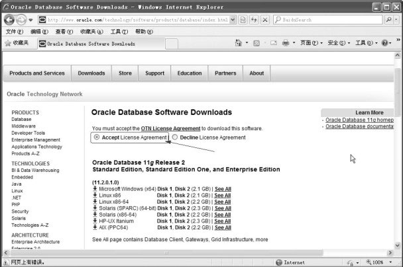Viewport: 403px width, 267px height.
Task: Click the Refresh icon beside address bar
Action: click(254, 20)
